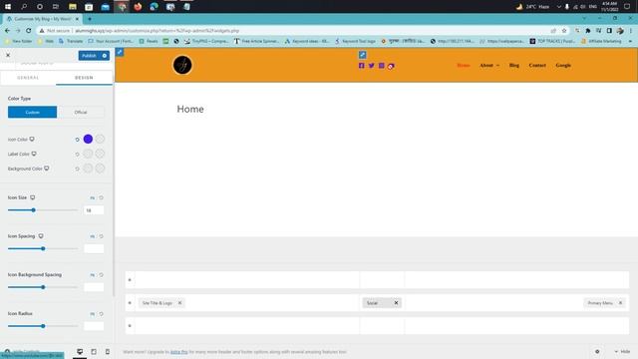
Task: Switch to tablet preview mode
Action: (x=94, y=352)
